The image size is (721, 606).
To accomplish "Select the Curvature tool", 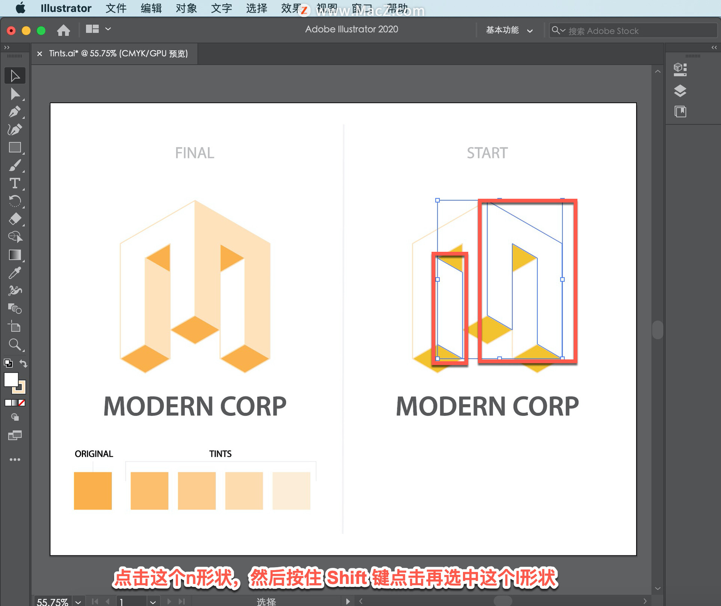I will (x=15, y=129).
